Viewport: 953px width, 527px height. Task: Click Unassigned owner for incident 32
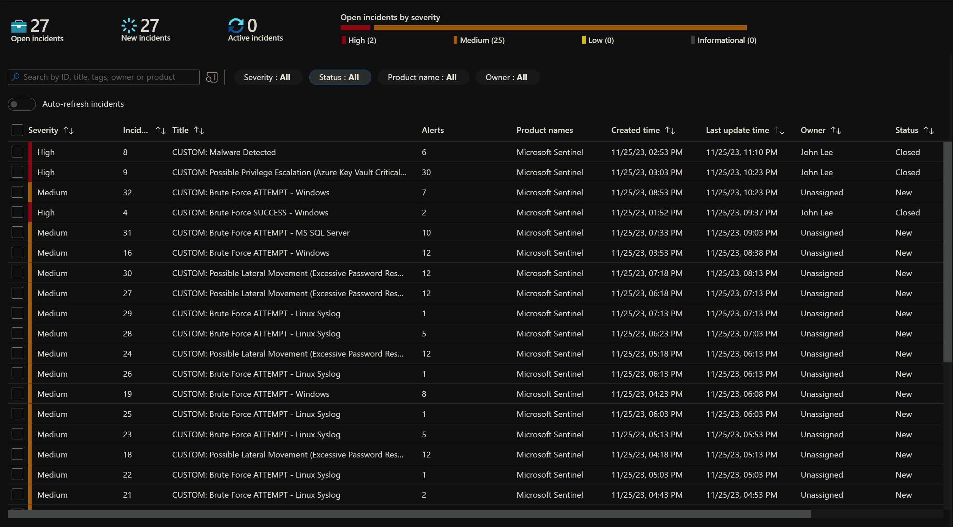tap(822, 193)
